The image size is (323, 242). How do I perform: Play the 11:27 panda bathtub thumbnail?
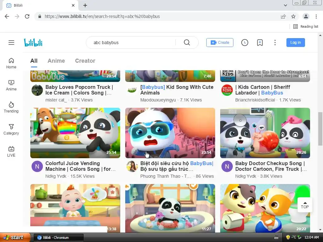pyautogui.click(x=170, y=208)
